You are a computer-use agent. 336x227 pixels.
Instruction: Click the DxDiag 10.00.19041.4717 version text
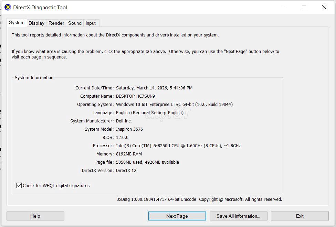[x=156, y=199]
